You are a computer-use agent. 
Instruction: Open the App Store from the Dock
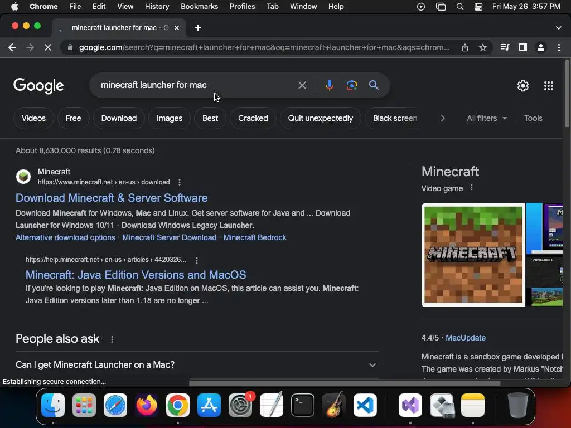coord(209,405)
